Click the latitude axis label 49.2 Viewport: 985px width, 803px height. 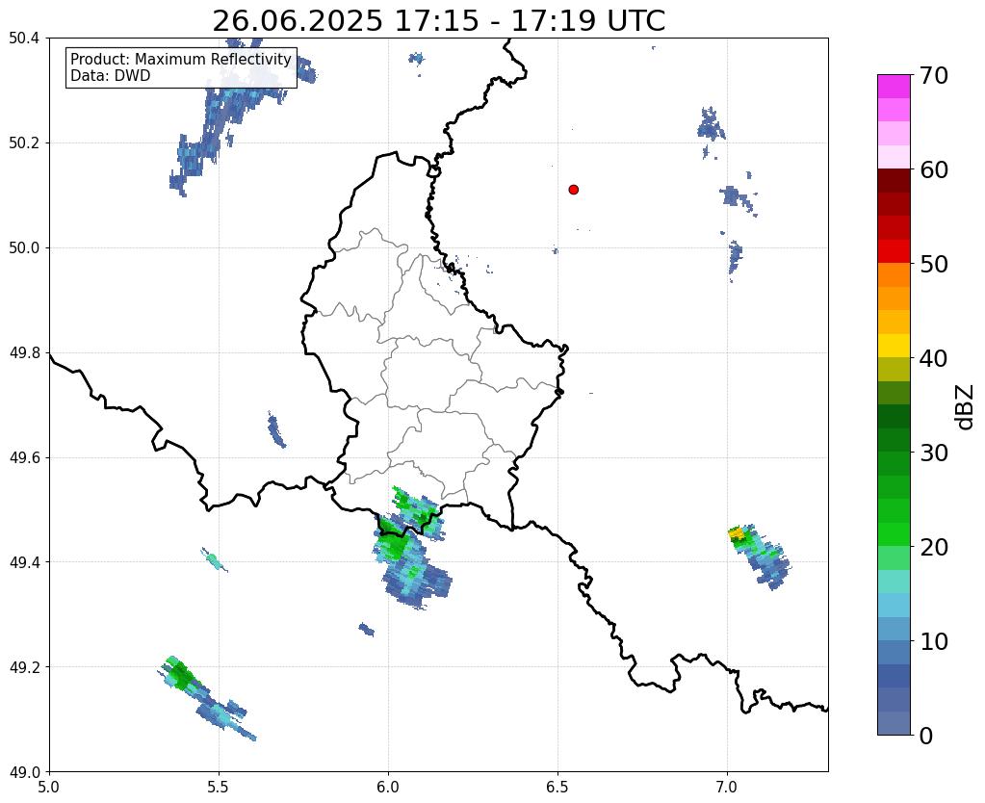pos(24,667)
